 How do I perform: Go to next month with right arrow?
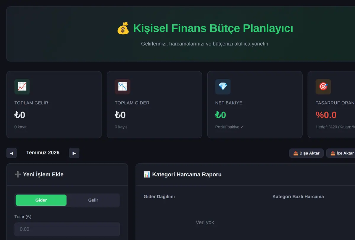74,153
